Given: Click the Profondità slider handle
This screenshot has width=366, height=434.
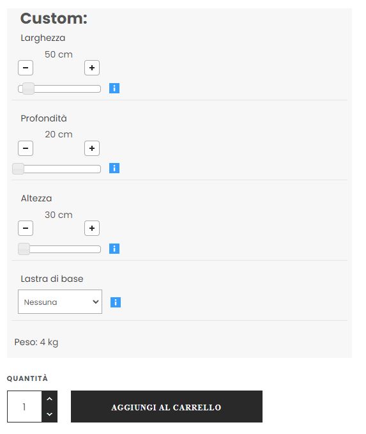Looking at the screenshot, I should 19,169.
